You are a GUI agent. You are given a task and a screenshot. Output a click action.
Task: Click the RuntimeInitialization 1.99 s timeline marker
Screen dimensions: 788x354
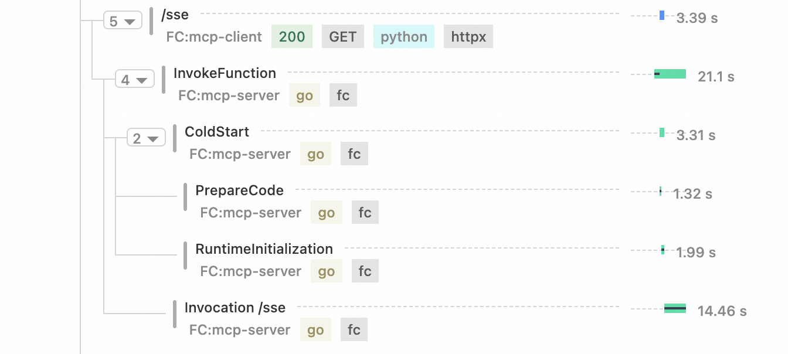(663, 250)
